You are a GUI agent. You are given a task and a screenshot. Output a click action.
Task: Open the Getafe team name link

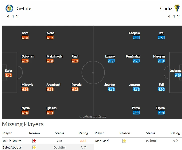[x=24, y=8]
